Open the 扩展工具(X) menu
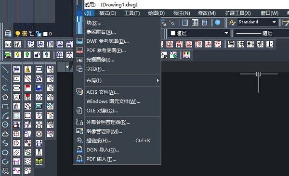The height and width of the screenshot is (176, 289). (238, 13)
